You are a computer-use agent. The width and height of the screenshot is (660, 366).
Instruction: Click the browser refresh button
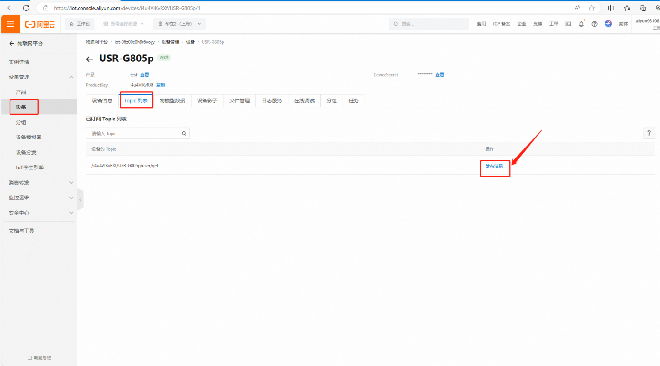point(26,8)
